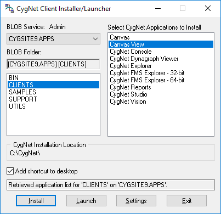Toggle Add shortcut to desktop checkbox

(x=10, y=171)
